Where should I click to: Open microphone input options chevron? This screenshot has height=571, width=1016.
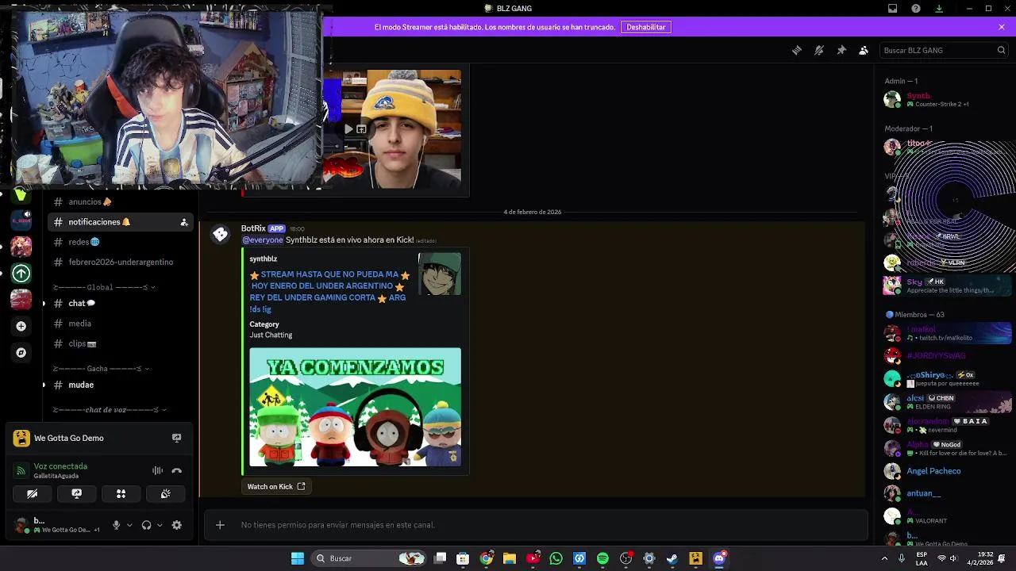click(129, 525)
